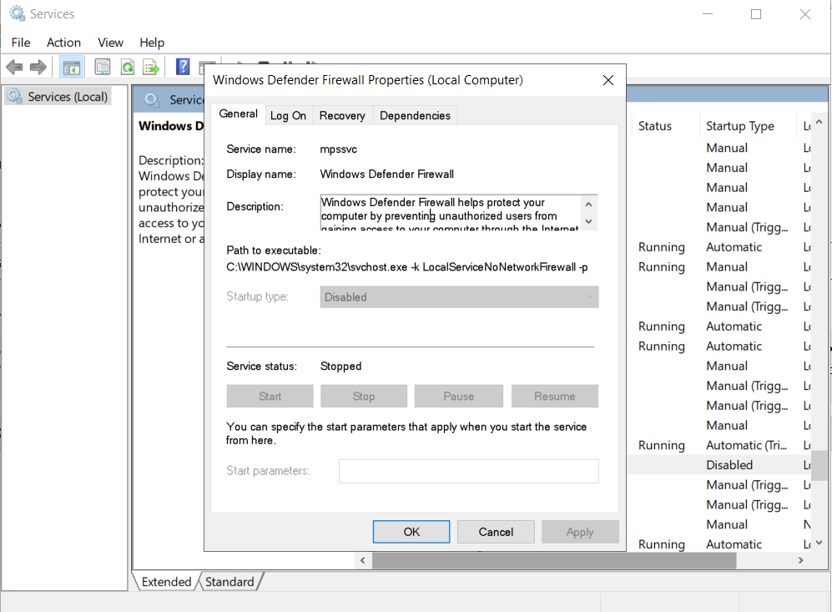The width and height of the screenshot is (832, 612).
Task: Select the General tab
Action: coord(238,114)
